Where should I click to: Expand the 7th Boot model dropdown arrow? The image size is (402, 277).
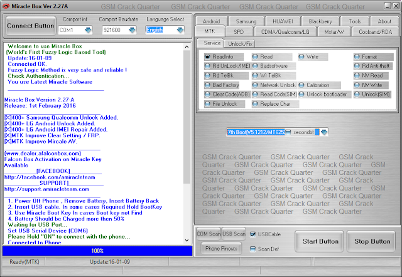click(324, 132)
